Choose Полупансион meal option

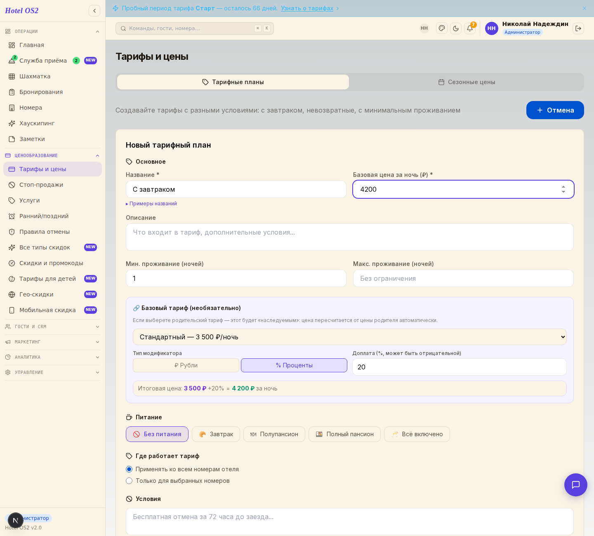(x=274, y=434)
